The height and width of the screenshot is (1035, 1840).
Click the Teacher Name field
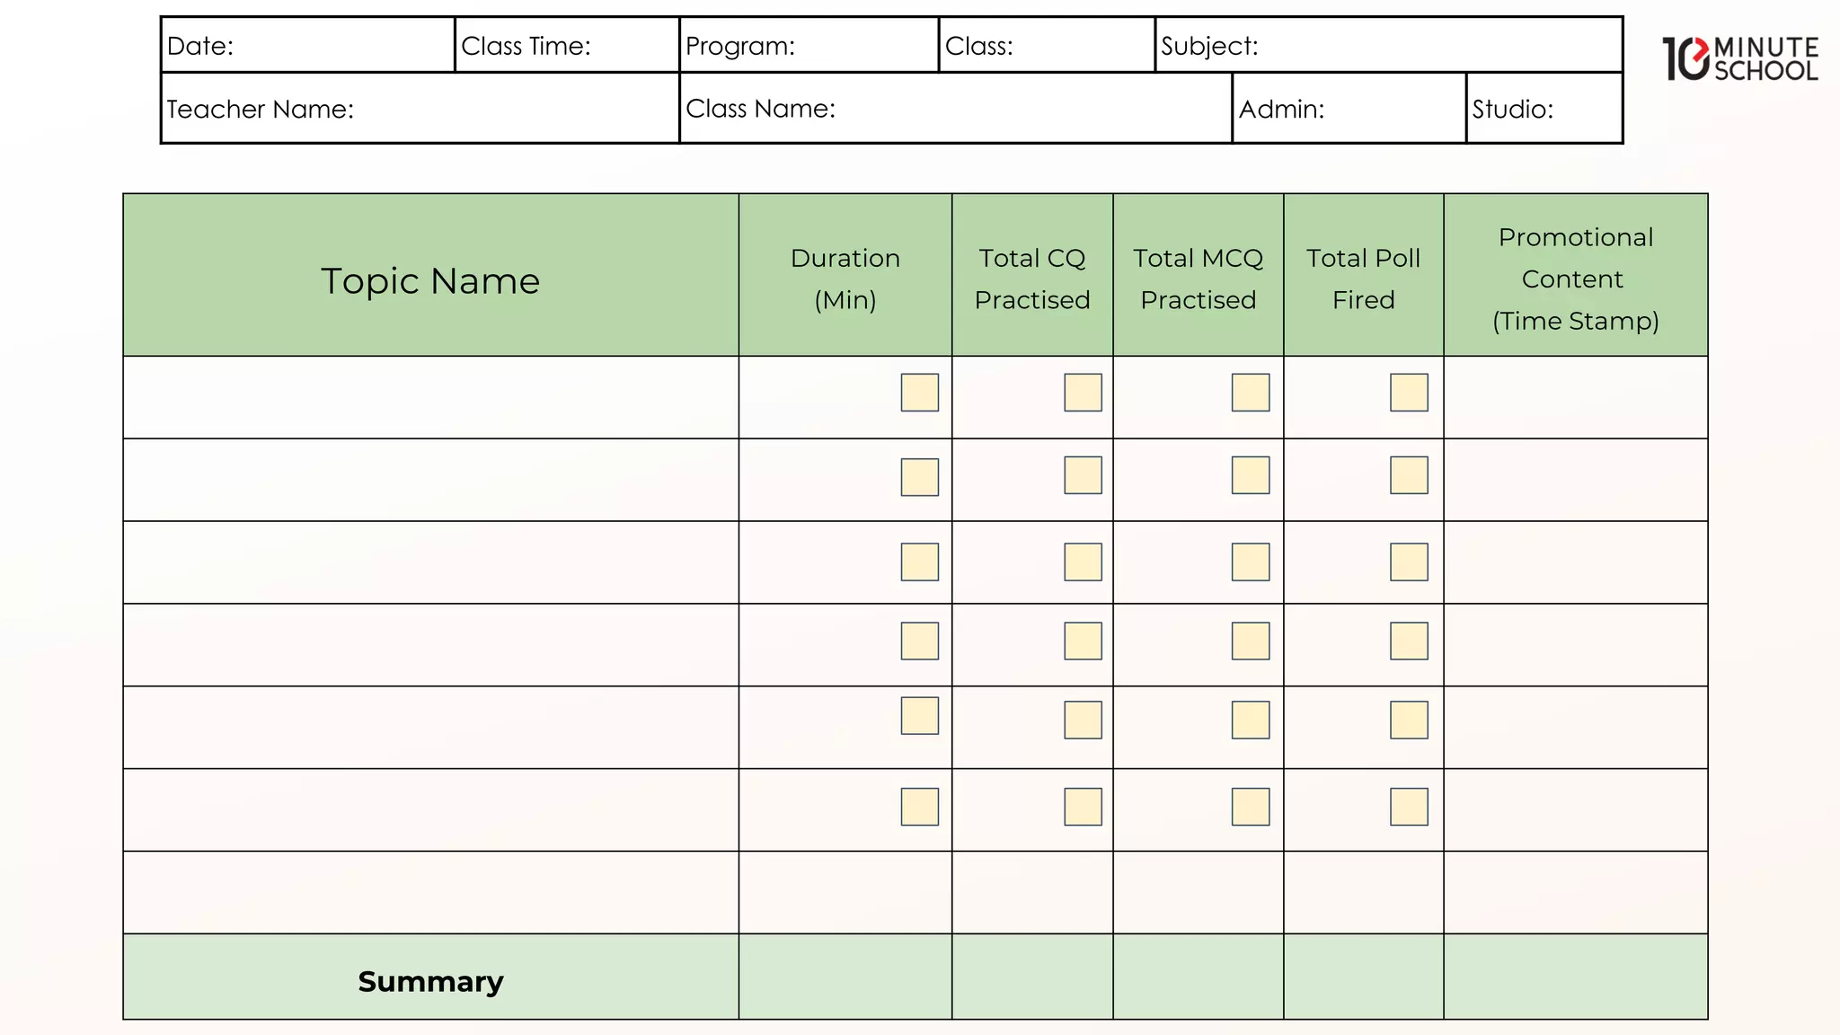point(512,109)
